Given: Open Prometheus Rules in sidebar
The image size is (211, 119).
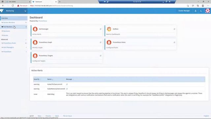Looking at the screenshot, I should click(x=14, y=43).
